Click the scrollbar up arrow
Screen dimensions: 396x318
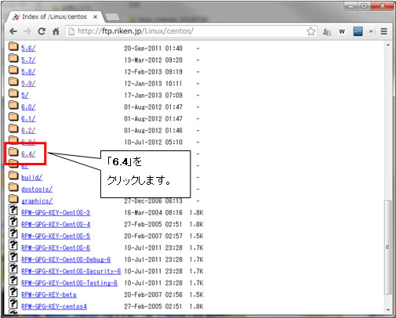(x=388, y=45)
